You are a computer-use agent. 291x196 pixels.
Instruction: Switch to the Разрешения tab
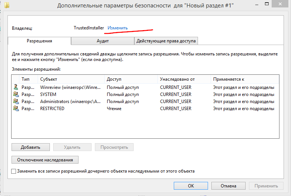click(x=39, y=41)
